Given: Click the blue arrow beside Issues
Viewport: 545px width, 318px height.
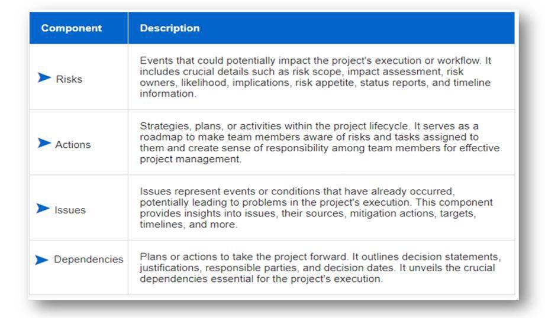Looking at the screenshot, I should click(43, 208).
